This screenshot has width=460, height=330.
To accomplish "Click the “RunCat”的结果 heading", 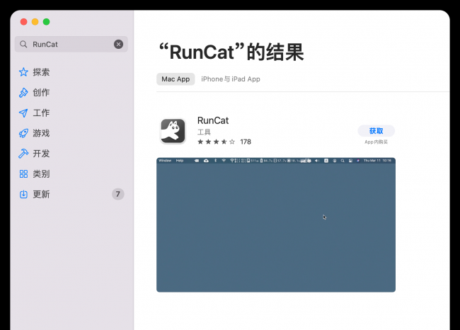I will (x=231, y=52).
